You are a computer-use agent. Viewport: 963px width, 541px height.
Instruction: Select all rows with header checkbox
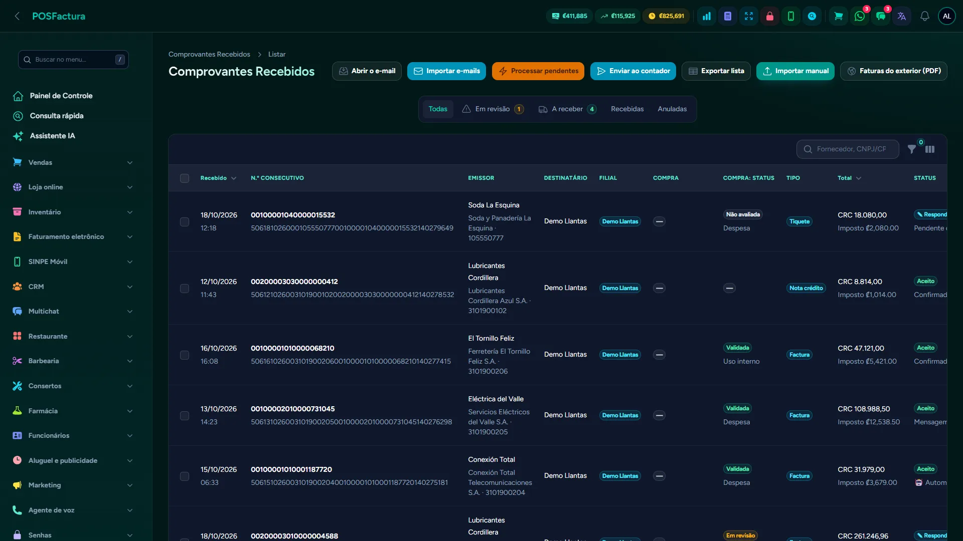[185, 178]
